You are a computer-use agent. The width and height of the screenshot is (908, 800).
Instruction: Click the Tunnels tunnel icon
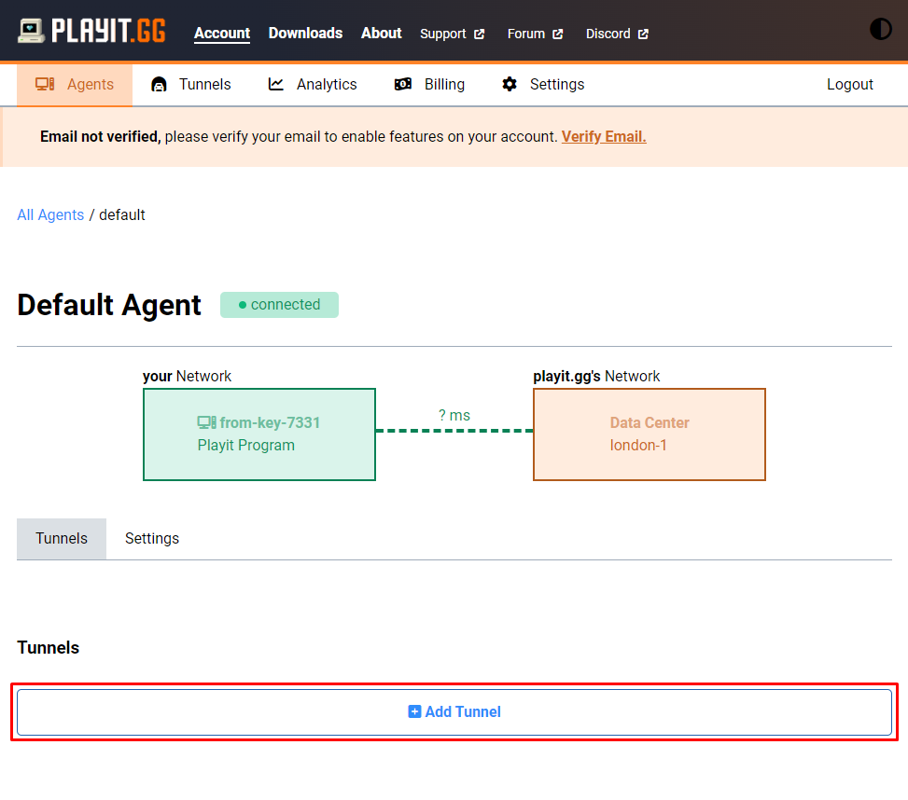159,85
